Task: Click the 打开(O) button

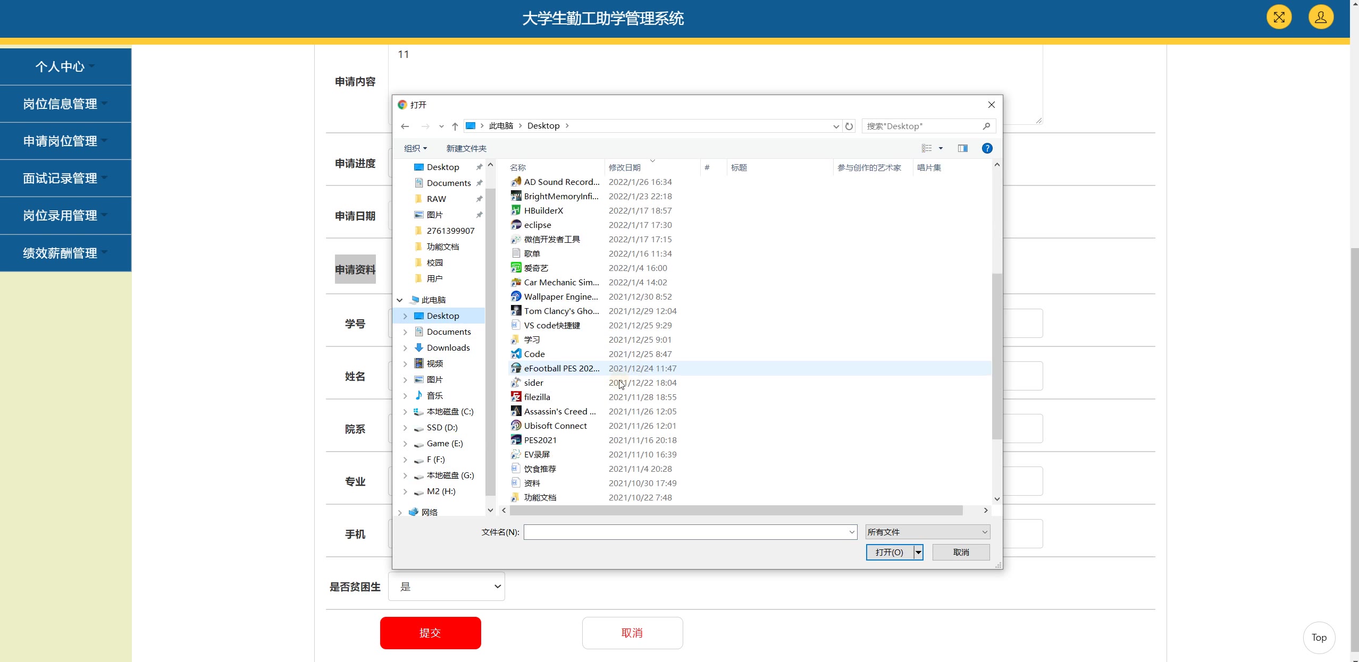Action: [x=889, y=552]
